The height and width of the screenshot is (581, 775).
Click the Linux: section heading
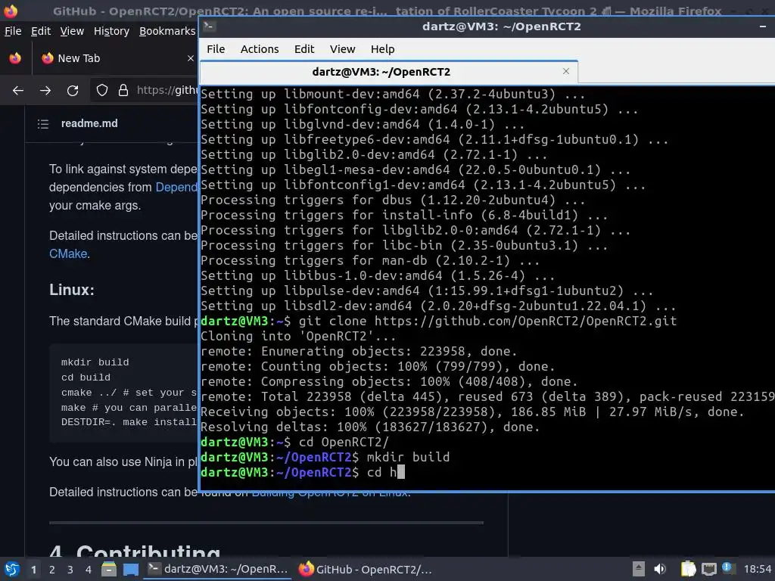tap(72, 290)
